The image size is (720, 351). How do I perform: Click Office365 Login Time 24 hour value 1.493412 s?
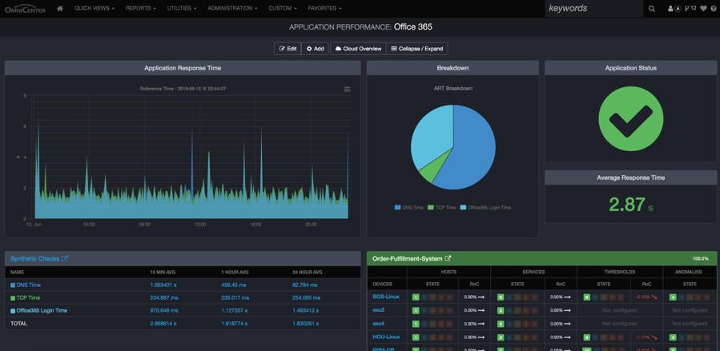305,311
